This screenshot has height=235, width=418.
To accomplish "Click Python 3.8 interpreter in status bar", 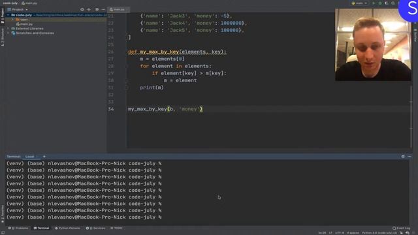I will click(x=379, y=233).
